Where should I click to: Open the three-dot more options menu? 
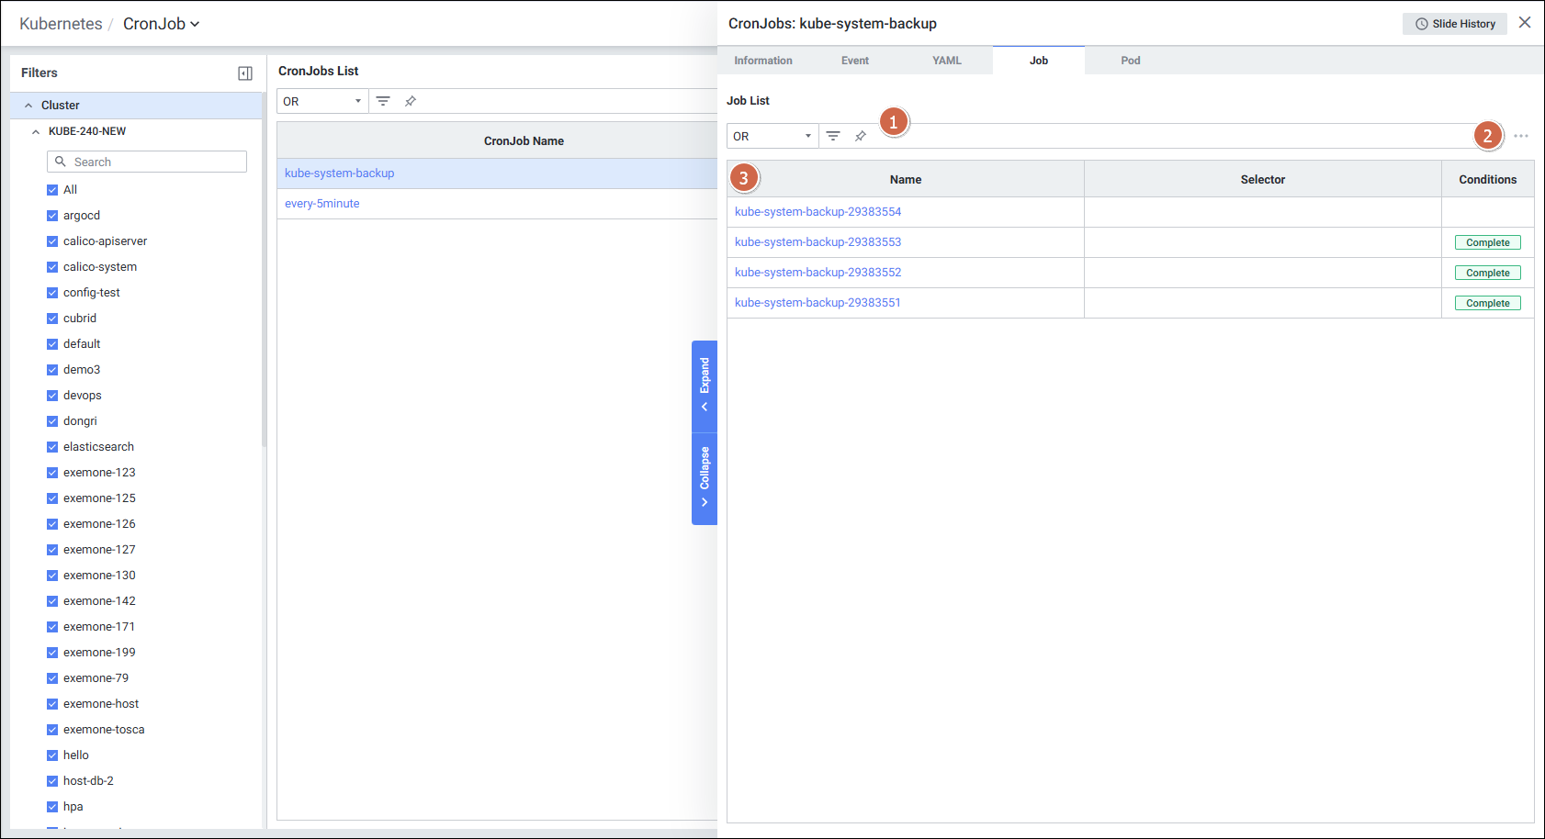tap(1521, 136)
